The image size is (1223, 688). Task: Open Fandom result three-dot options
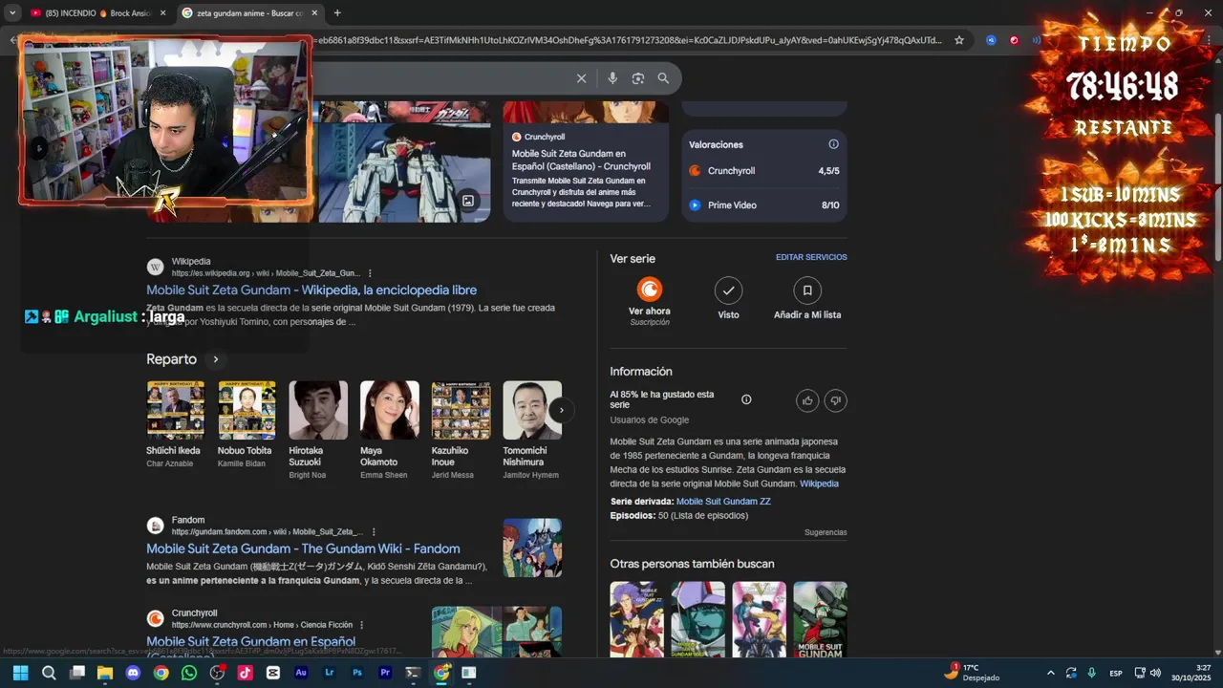(374, 532)
